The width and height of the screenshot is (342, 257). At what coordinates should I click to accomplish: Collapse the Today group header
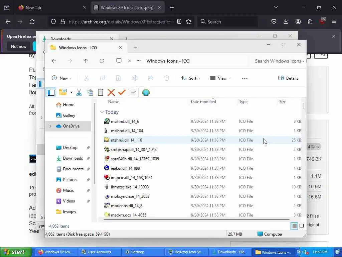click(x=102, y=112)
